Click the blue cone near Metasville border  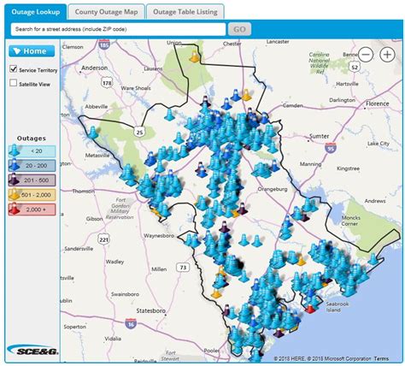pyautogui.click(x=93, y=132)
